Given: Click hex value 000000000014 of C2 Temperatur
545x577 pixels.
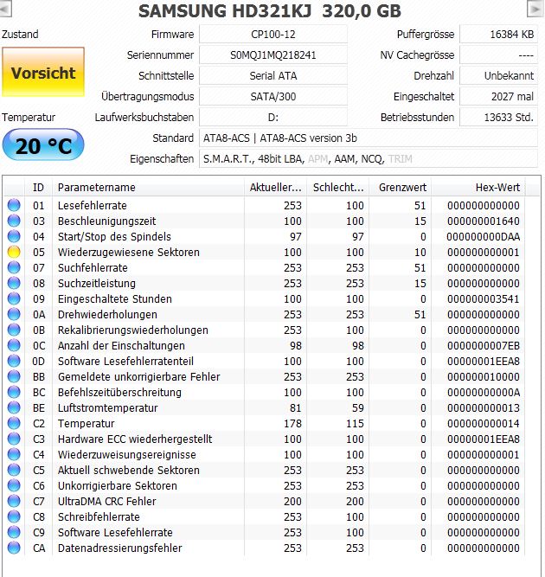Looking at the screenshot, I should pyautogui.click(x=484, y=424).
